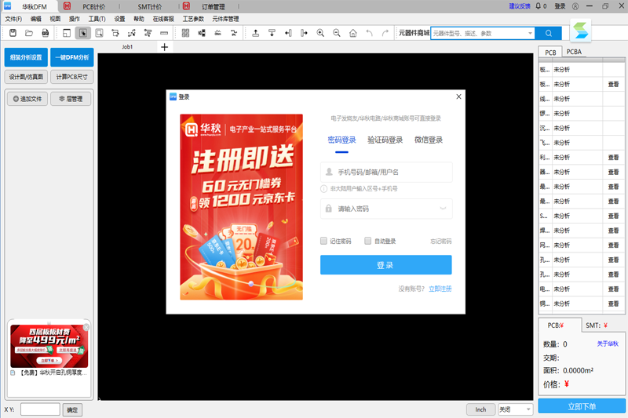The image size is (628, 418).
Task: Click the 设计图/仿真图 button
Action: [26, 77]
